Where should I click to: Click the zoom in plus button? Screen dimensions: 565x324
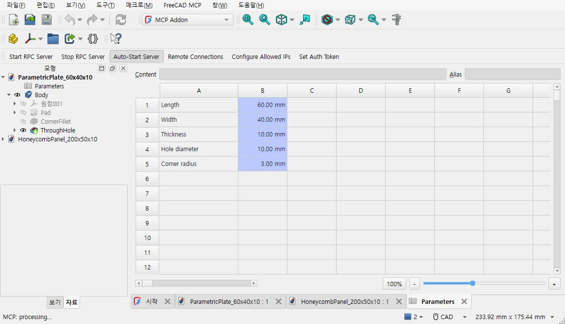[554, 284]
